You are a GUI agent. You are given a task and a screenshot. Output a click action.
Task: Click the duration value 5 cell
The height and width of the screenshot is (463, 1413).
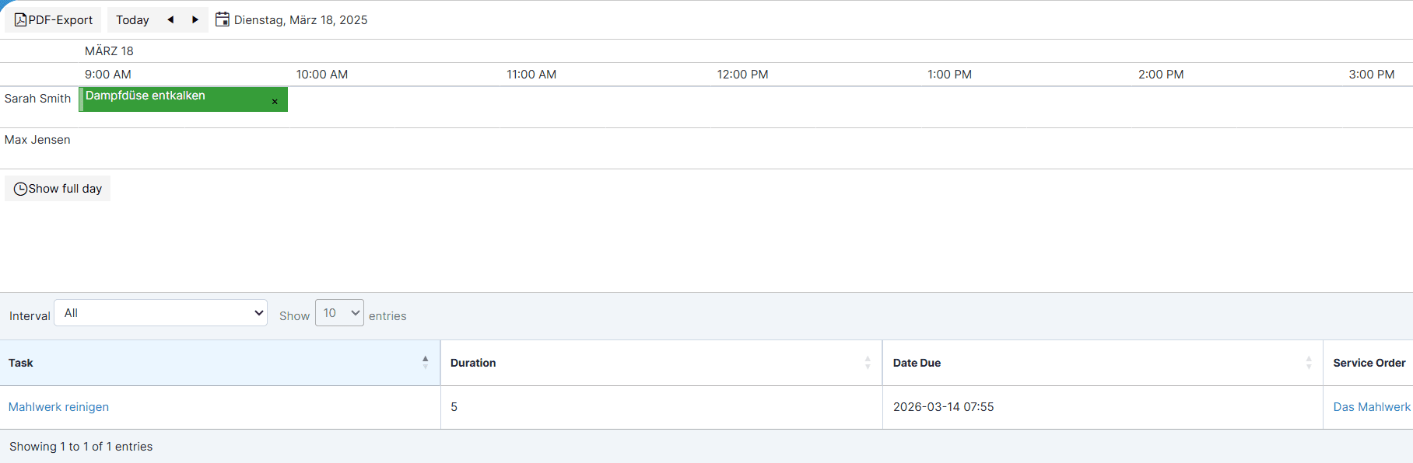(x=661, y=407)
